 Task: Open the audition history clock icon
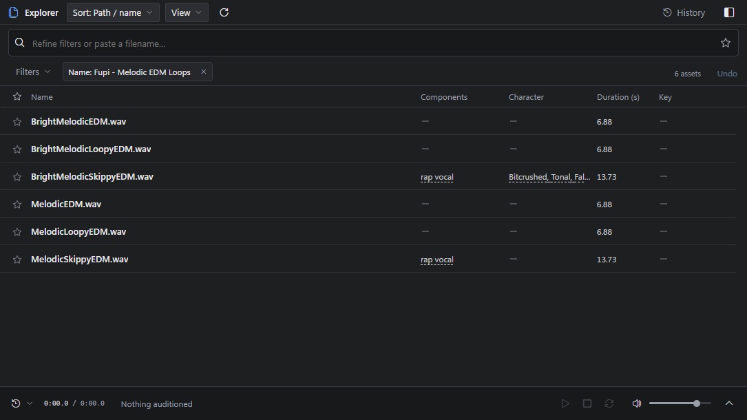[16, 403]
